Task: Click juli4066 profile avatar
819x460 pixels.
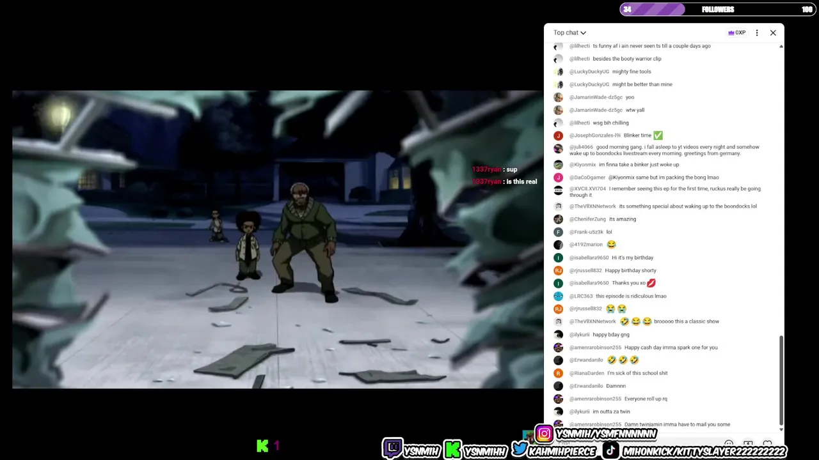Action: 558,148
